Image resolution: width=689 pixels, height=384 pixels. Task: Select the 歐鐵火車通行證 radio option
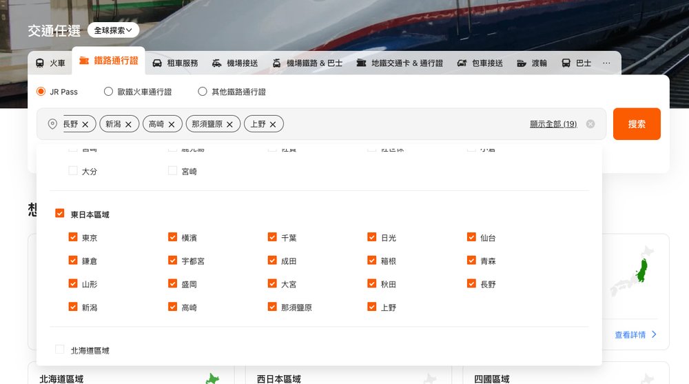pos(108,92)
